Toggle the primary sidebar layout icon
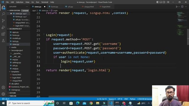The image size is (189, 106). pyautogui.click(x=158, y=2)
